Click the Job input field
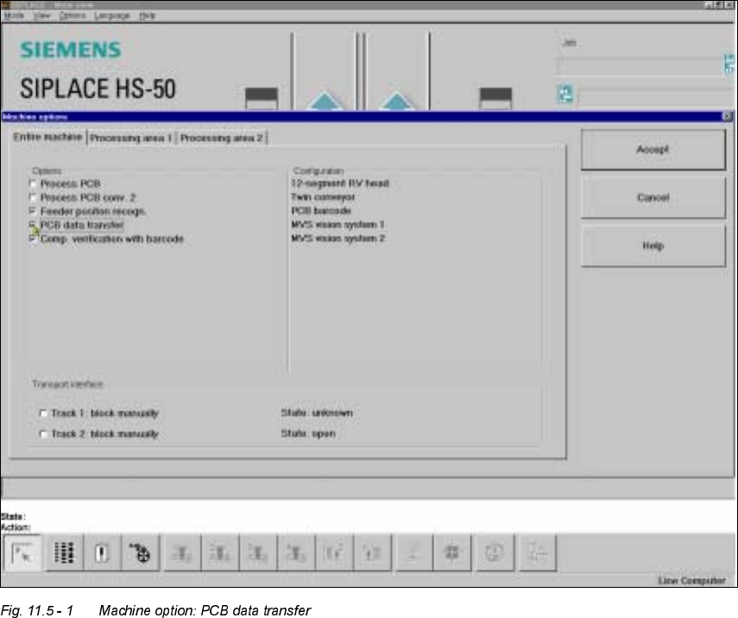This screenshot has width=738, height=618. pyautogui.click(x=639, y=66)
